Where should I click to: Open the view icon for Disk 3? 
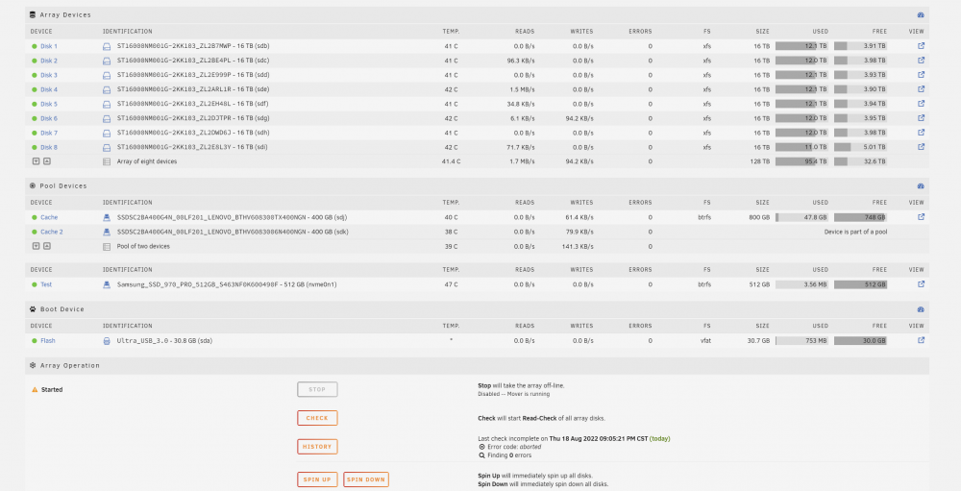pos(921,75)
